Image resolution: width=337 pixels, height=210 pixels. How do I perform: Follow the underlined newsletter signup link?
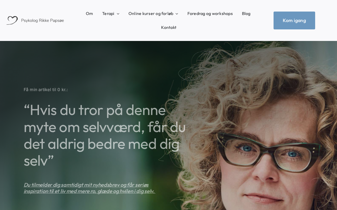tap(90, 188)
